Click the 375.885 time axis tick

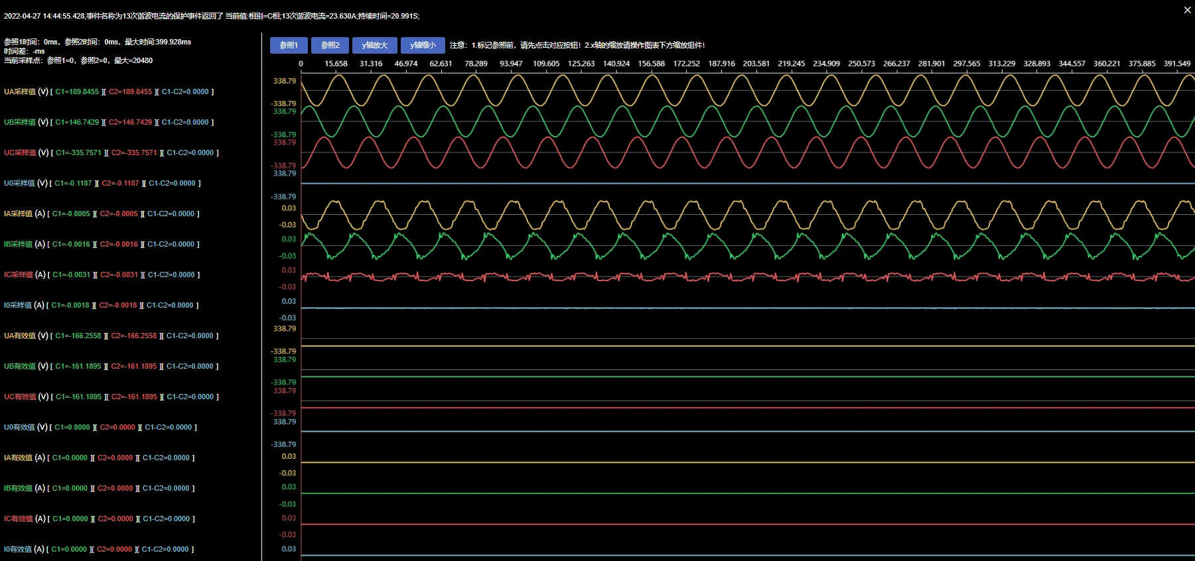click(x=1142, y=64)
